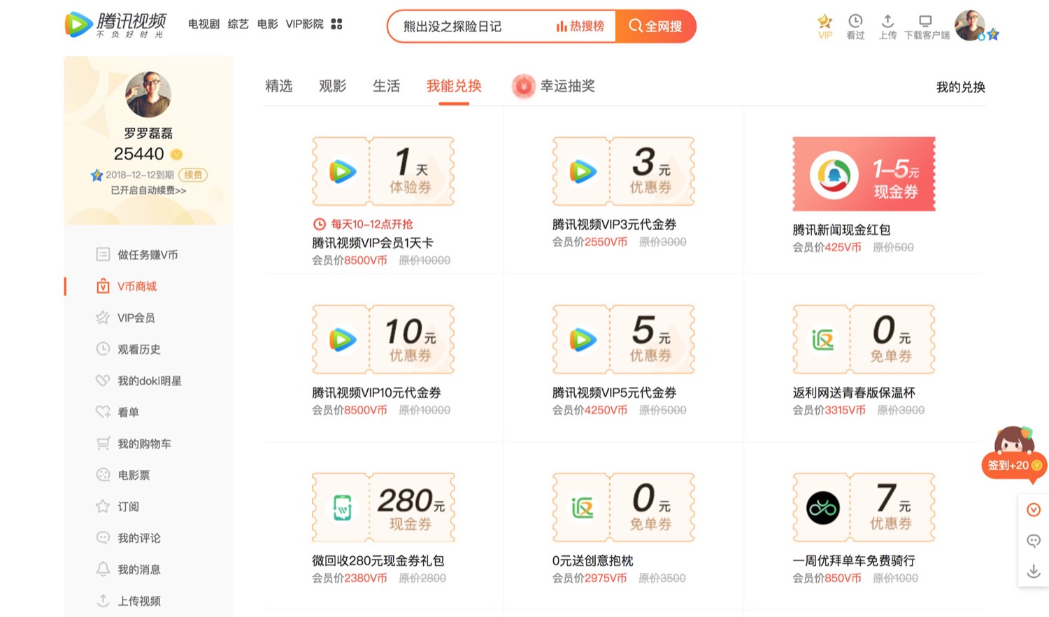The width and height of the screenshot is (1049, 617).
Task: Open the 我的兑换 link
Action: point(960,87)
